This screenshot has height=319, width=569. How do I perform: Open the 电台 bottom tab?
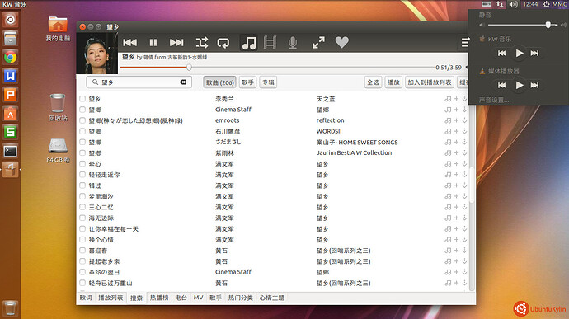coord(181,298)
